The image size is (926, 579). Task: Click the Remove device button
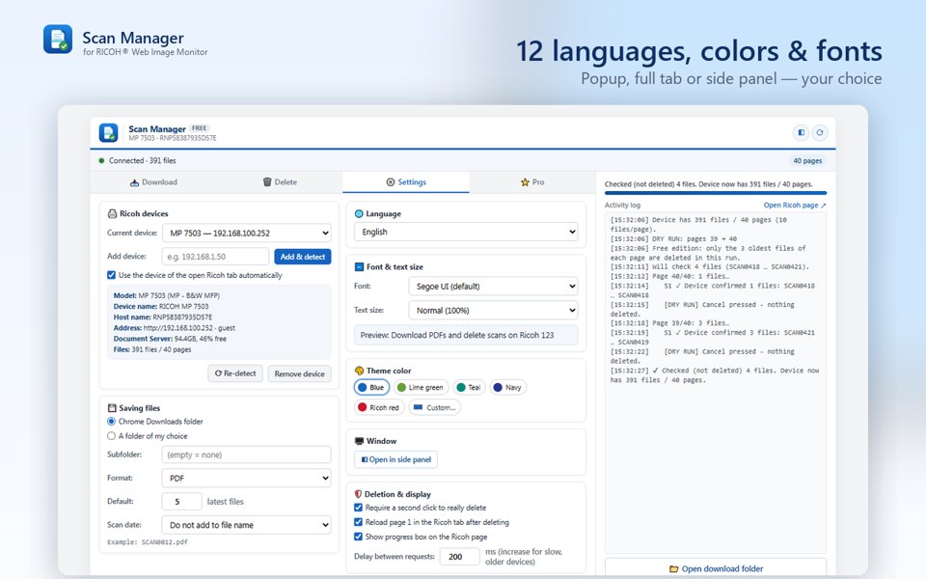click(299, 374)
